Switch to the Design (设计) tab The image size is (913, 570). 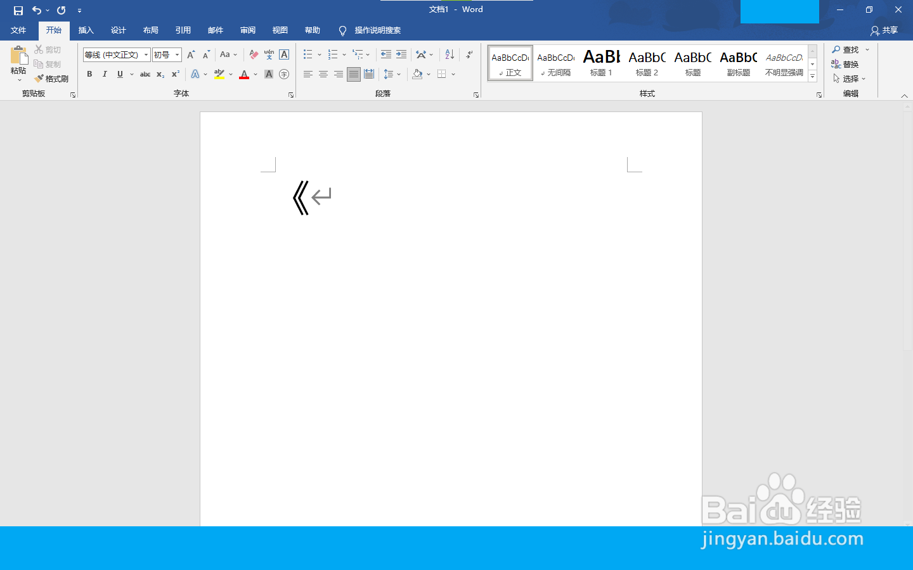click(118, 30)
